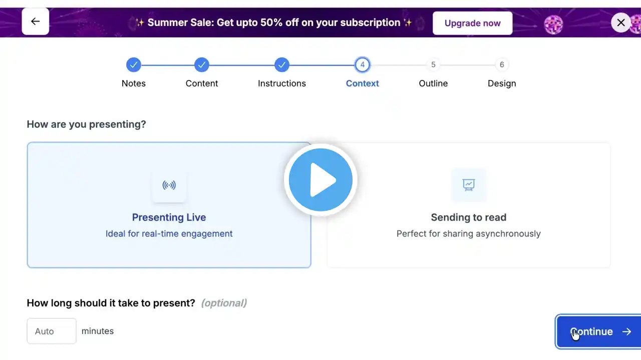Click the Notes step checkmark

pyautogui.click(x=134, y=64)
